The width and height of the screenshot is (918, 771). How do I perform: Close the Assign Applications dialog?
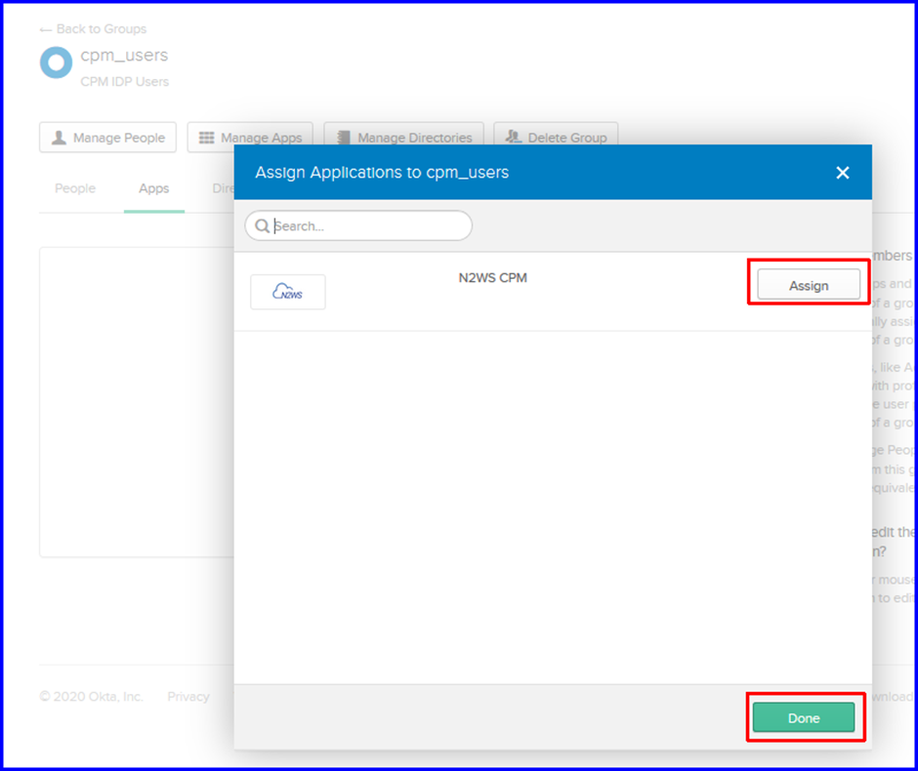843,173
